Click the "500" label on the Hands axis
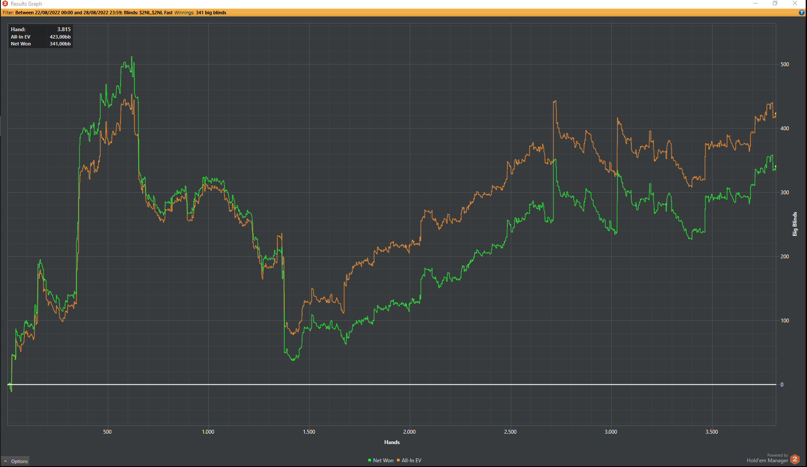The image size is (807, 467). pyautogui.click(x=107, y=432)
